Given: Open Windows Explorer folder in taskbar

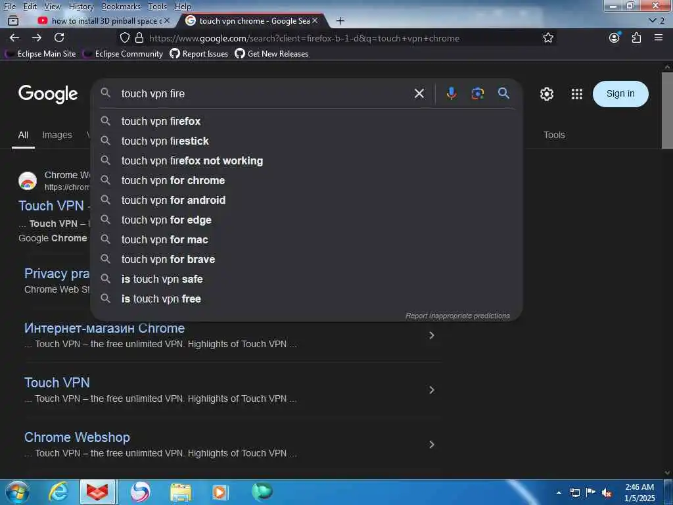Looking at the screenshot, I should [x=181, y=493].
